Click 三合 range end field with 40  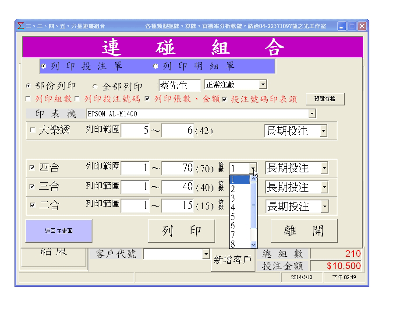[177, 187]
